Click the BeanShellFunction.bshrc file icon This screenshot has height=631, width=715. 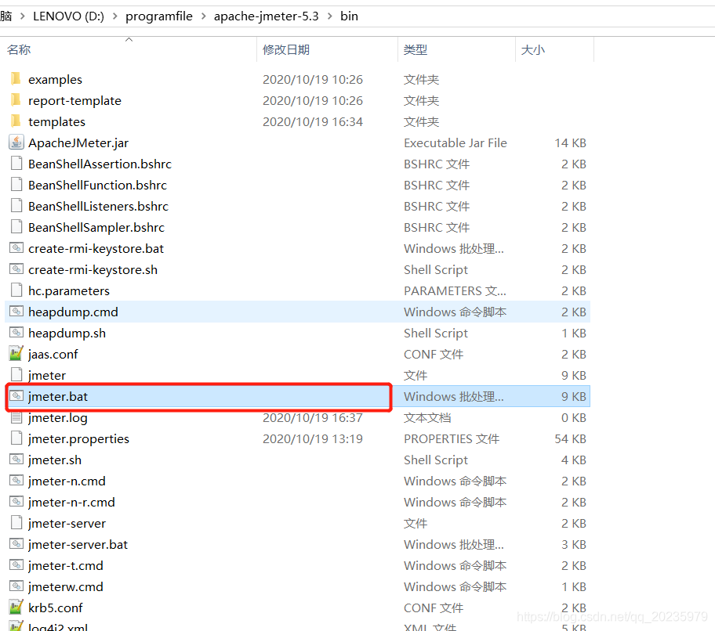tap(16, 185)
